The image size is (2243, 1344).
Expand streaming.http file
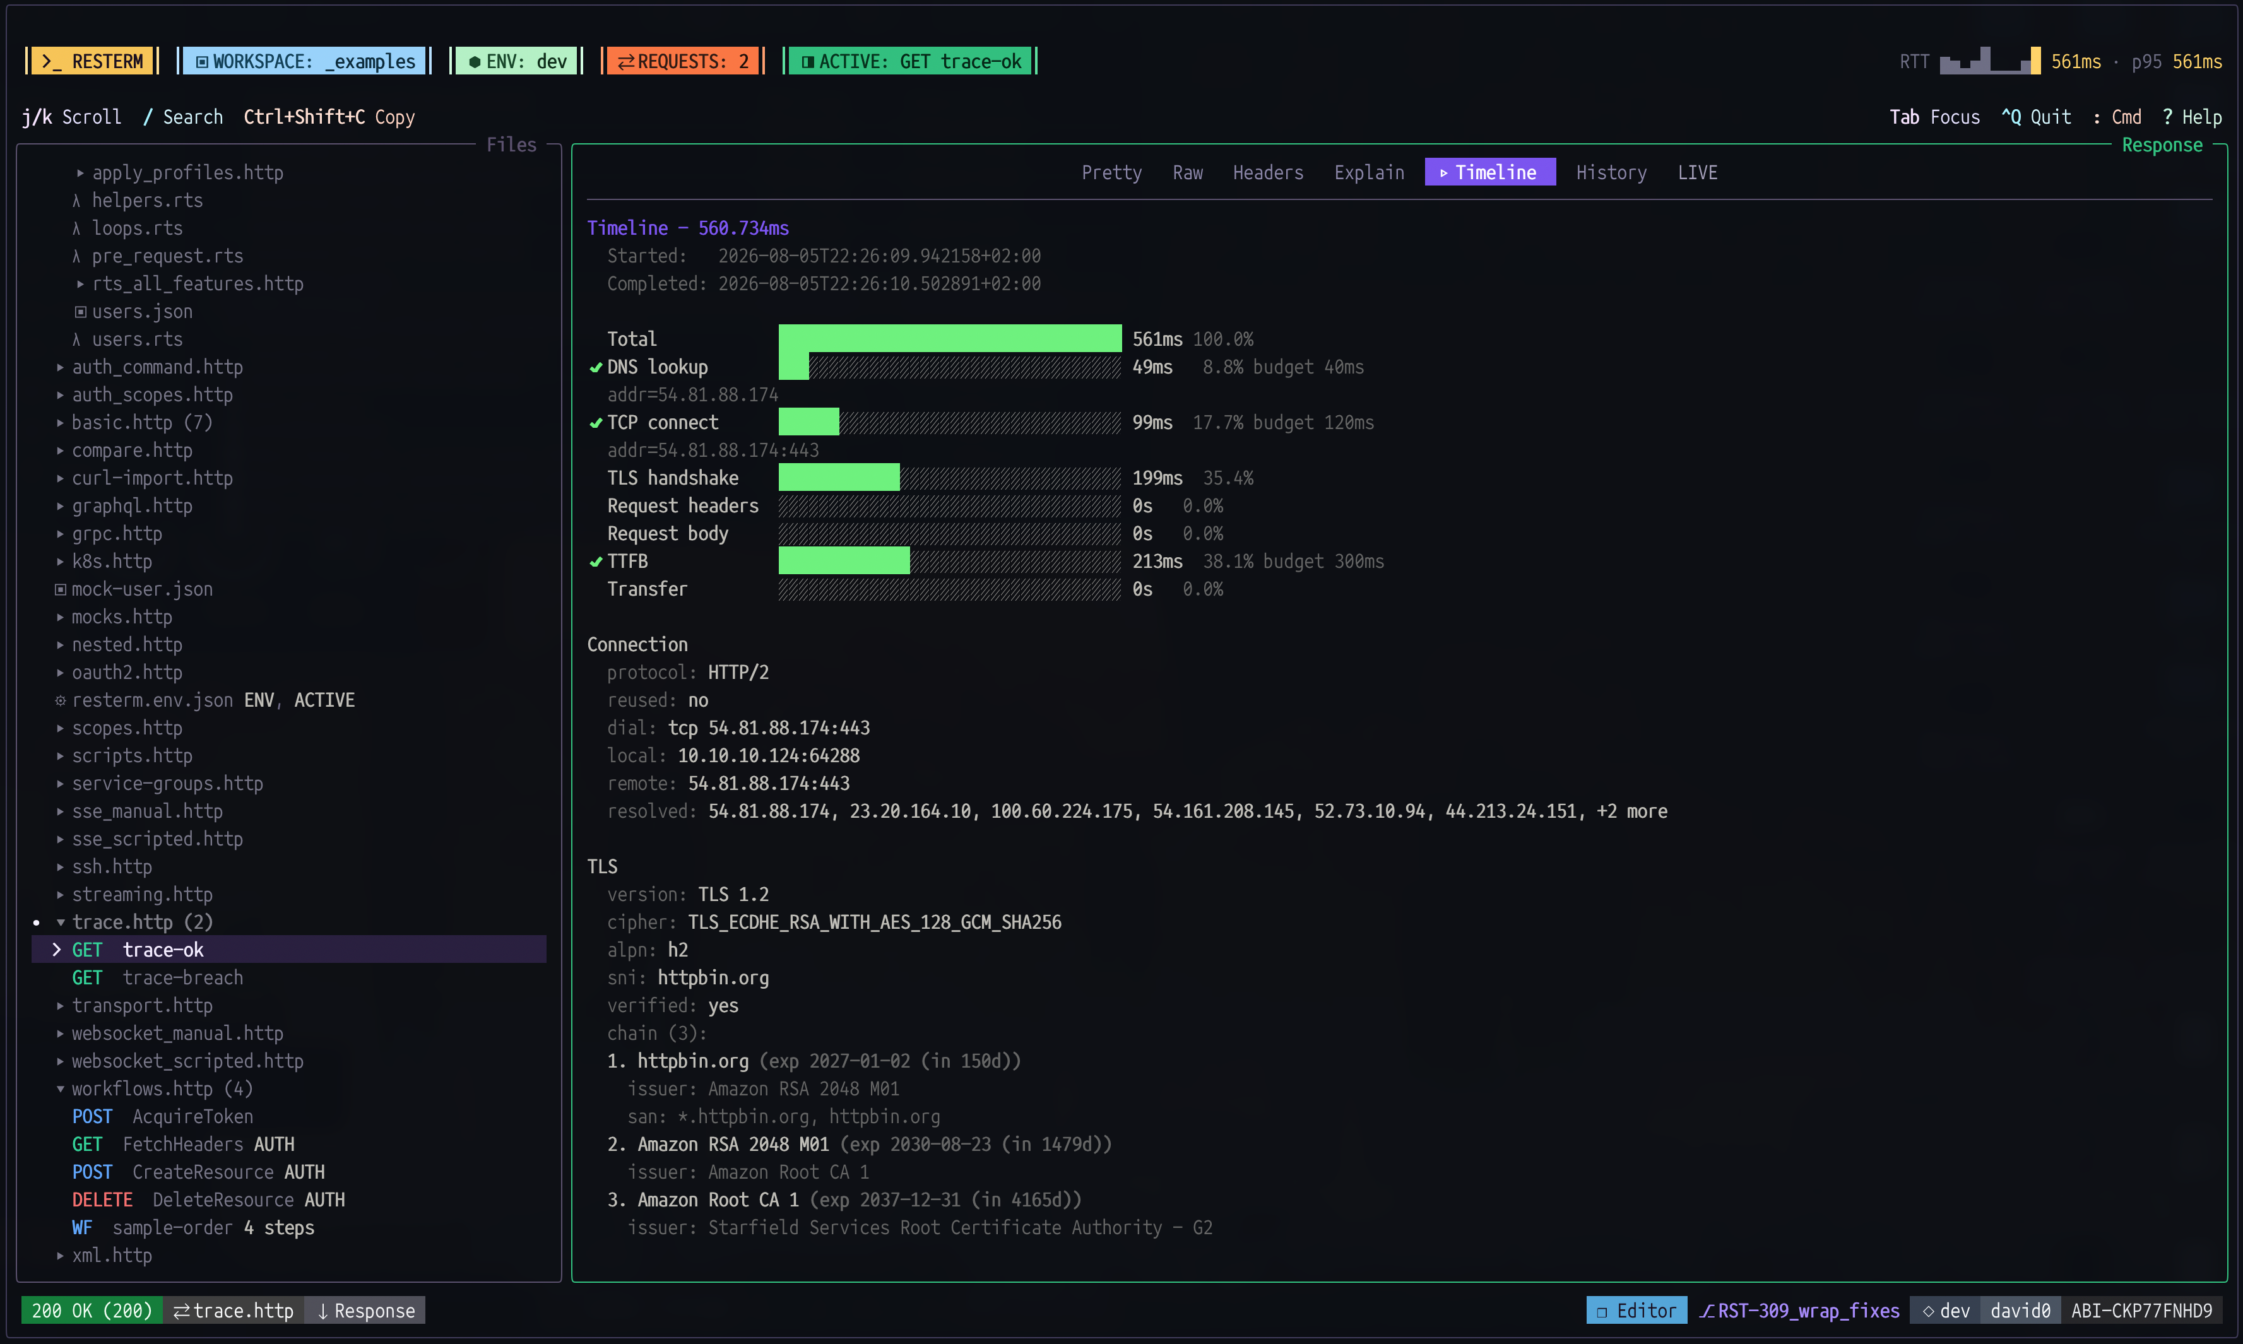click(x=60, y=894)
